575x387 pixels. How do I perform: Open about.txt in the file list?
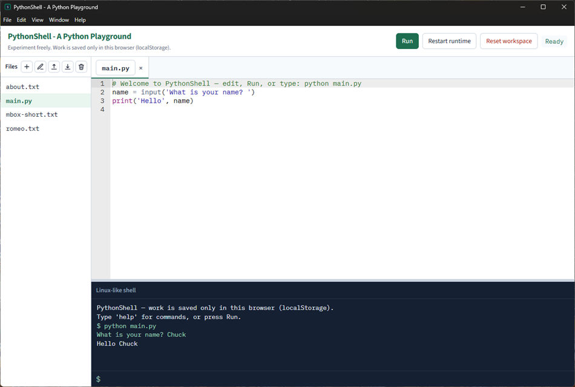[x=45, y=87]
